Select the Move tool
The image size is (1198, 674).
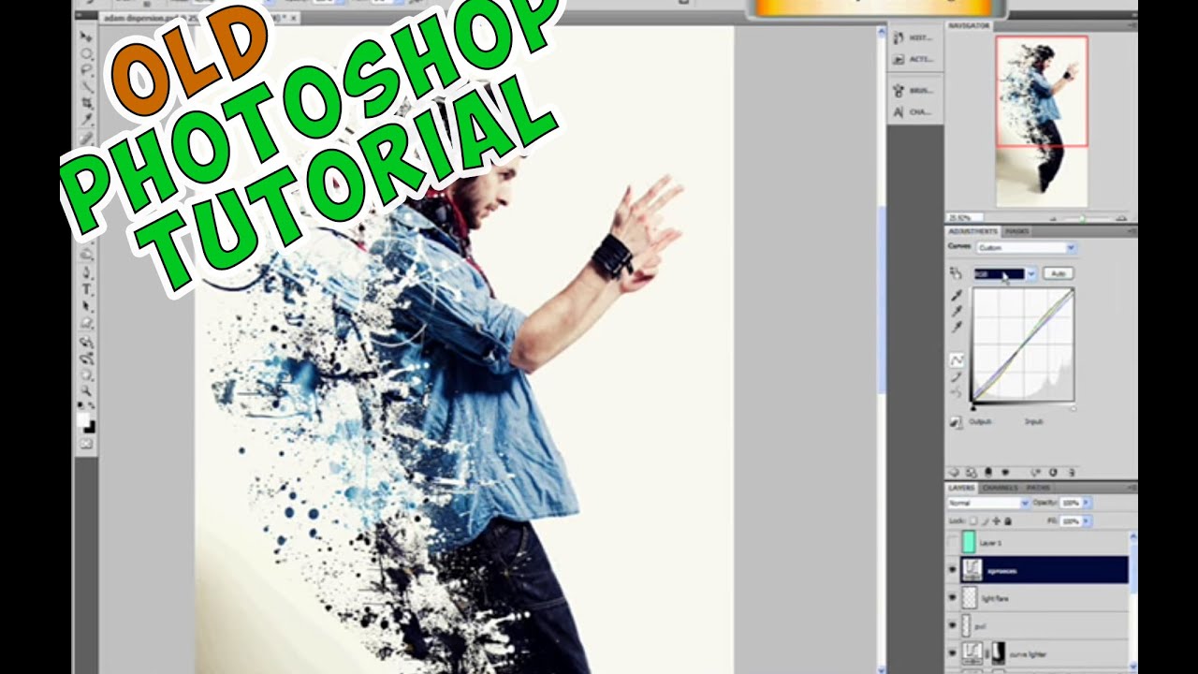[86, 37]
